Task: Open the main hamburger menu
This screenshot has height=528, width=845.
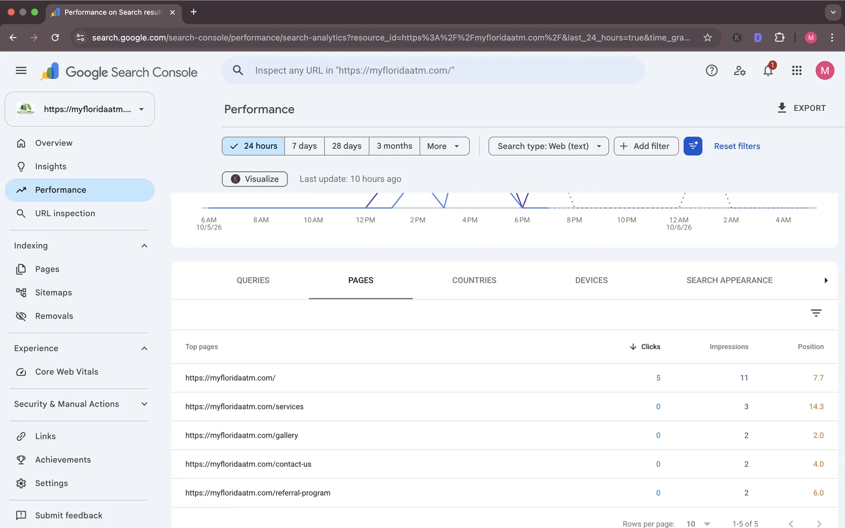Action: tap(21, 70)
